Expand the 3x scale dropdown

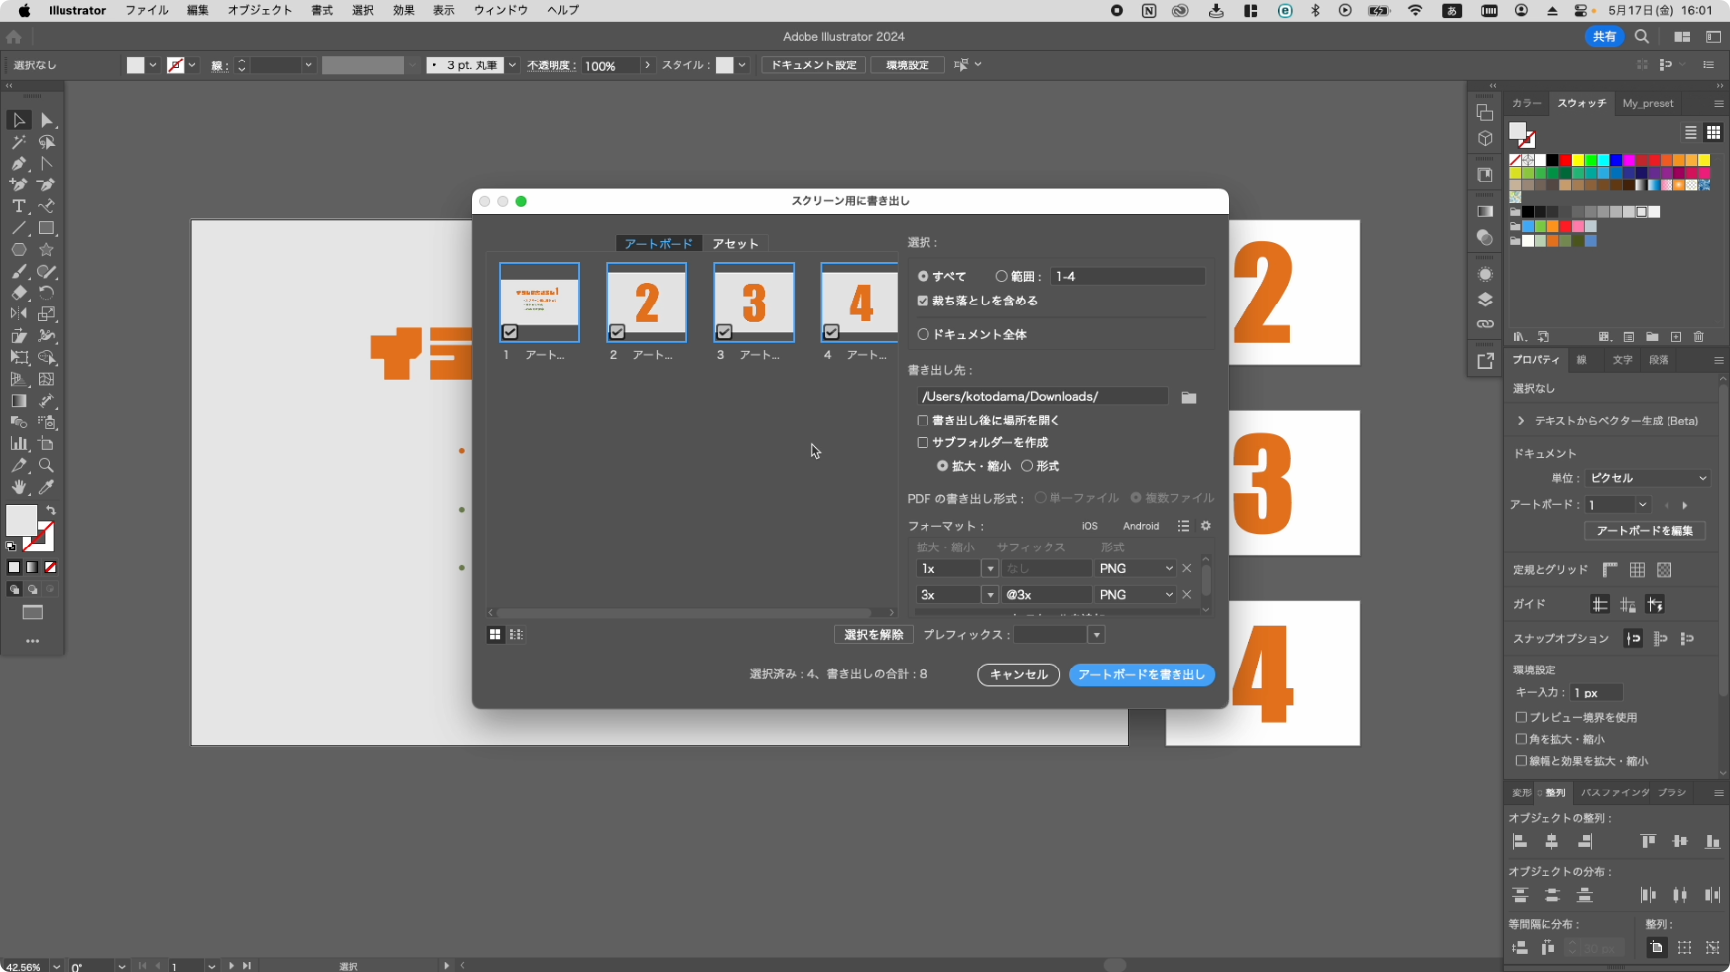click(989, 595)
